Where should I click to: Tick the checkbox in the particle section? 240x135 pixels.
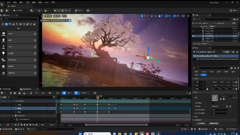213,103
